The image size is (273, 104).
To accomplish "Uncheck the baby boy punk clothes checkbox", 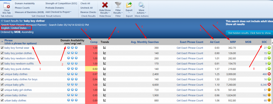I will click(2, 69).
